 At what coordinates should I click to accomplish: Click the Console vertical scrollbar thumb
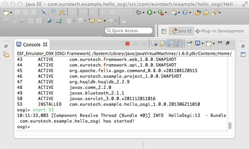tap(230, 126)
